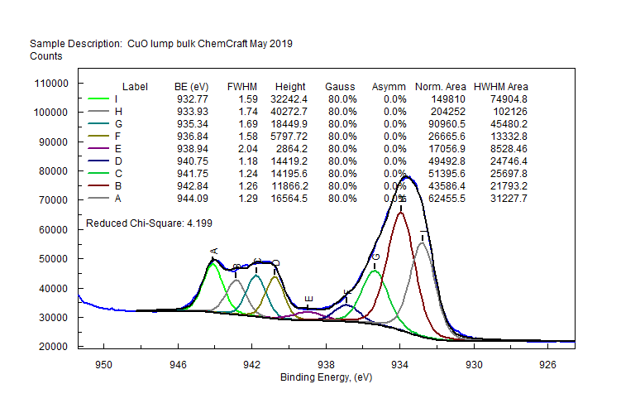621x408 pixels.
Task: Click peak marker E near 939 eV
Action: 309,299
